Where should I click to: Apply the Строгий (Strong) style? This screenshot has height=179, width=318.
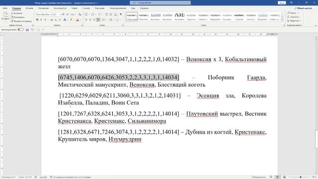point(239,16)
